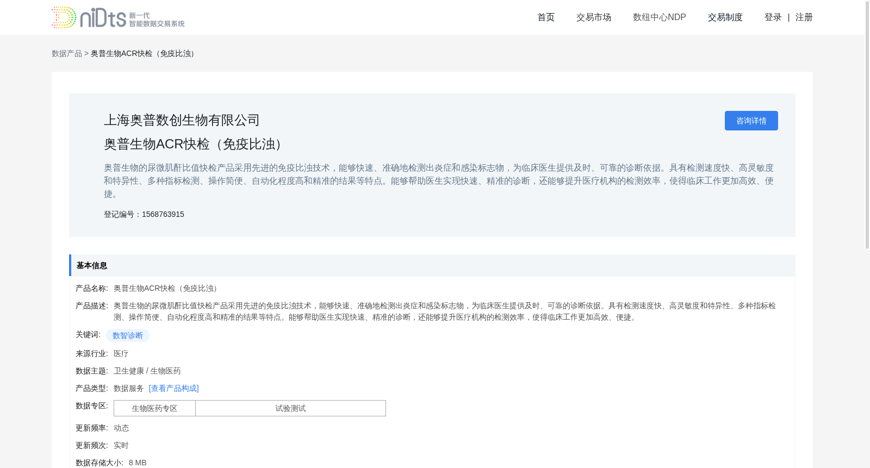The width and height of the screenshot is (870, 468).
Task: Click the product title 奥普生物ACR快检（免疫比浊）heading
Action: click(196, 144)
